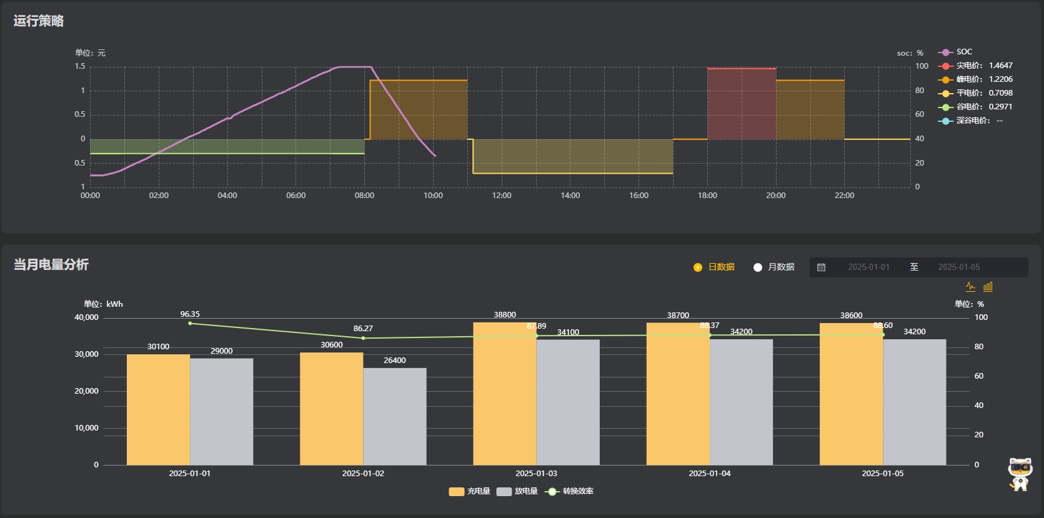Open the cat robot assistant mascot
The height and width of the screenshot is (518, 1044).
[1020, 474]
